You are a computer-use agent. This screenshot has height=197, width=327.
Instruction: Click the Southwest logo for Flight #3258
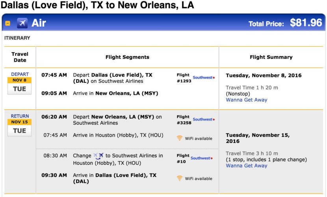pyautogui.click(x=204, y=119)
